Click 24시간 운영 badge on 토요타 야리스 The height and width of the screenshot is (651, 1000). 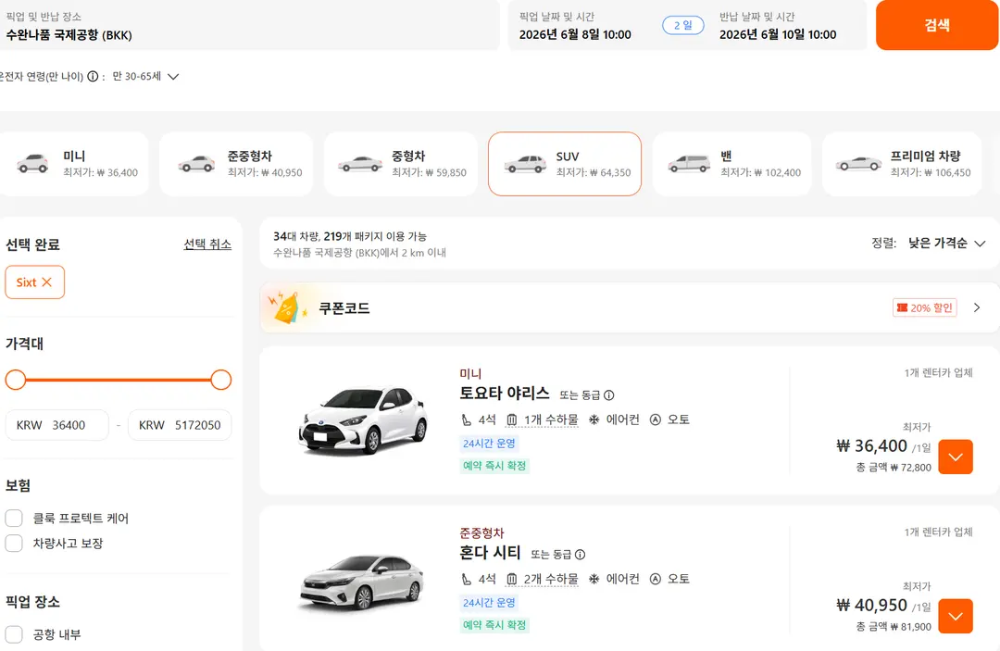(489, 444)
